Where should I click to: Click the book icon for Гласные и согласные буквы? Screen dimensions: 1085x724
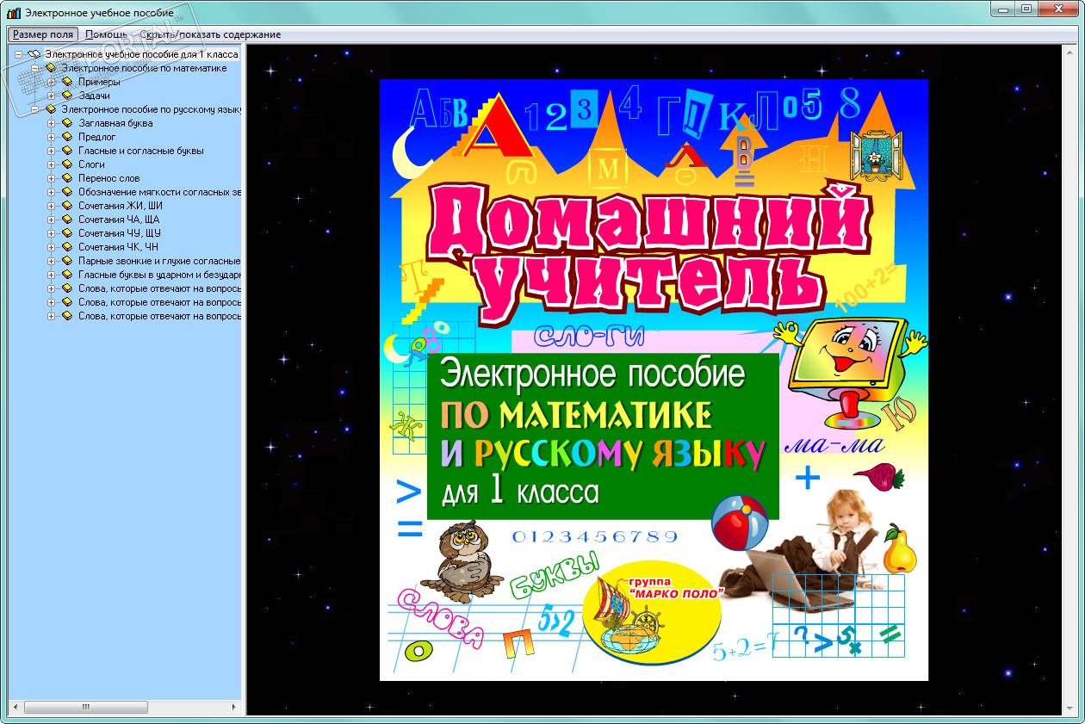(x=67, y=151)
